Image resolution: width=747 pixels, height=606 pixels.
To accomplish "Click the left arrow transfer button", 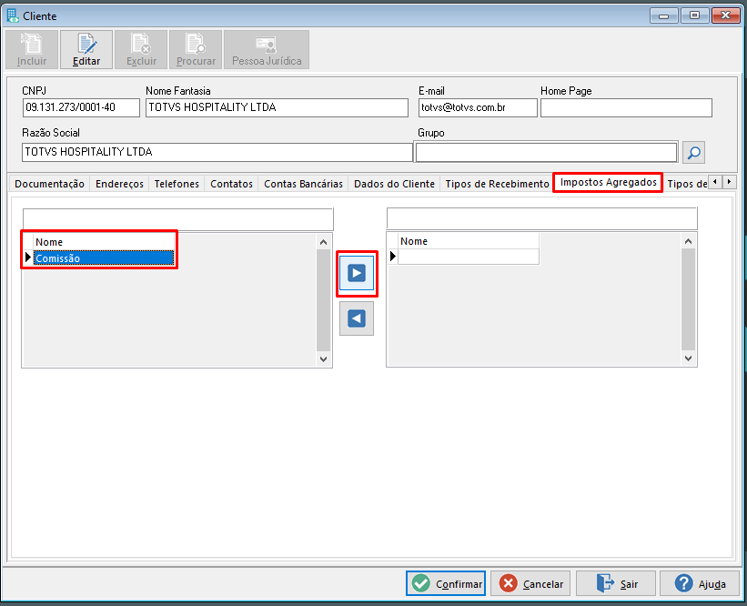I will 357,318.
